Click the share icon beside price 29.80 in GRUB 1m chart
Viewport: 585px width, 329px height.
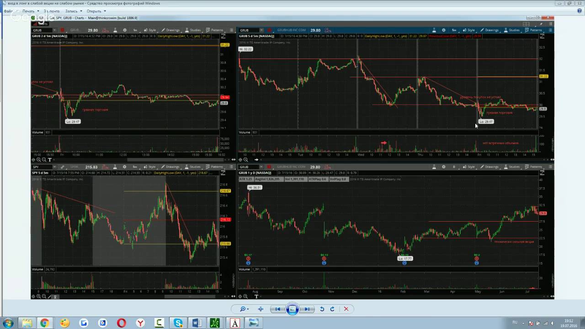pos(105,30)
